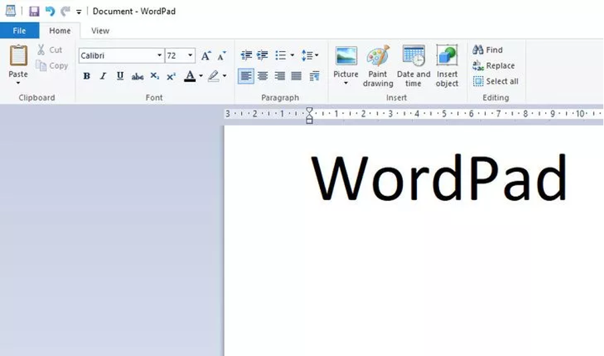Toggle italic formatting

[103, 76]
